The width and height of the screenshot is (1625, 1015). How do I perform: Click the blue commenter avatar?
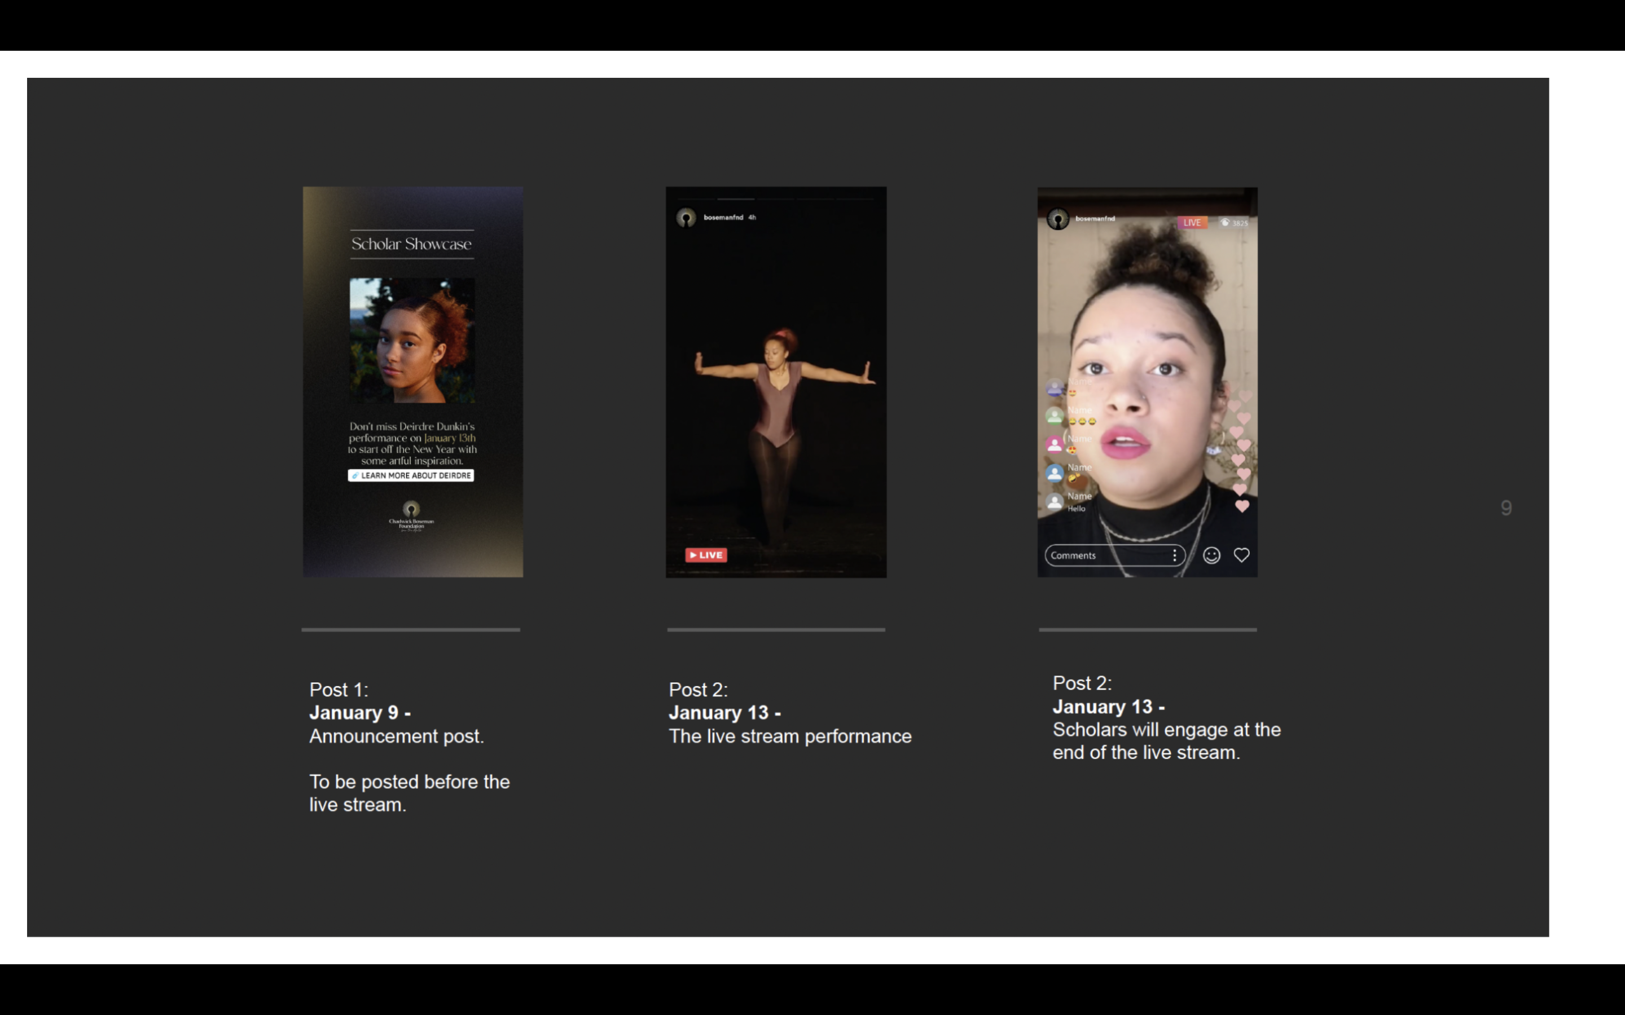(x=1054, y=473)
